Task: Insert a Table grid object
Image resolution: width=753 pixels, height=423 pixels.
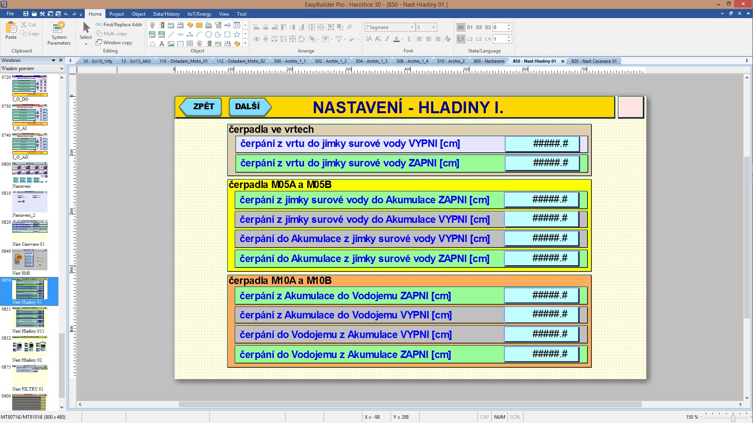Action: (190, 43)
